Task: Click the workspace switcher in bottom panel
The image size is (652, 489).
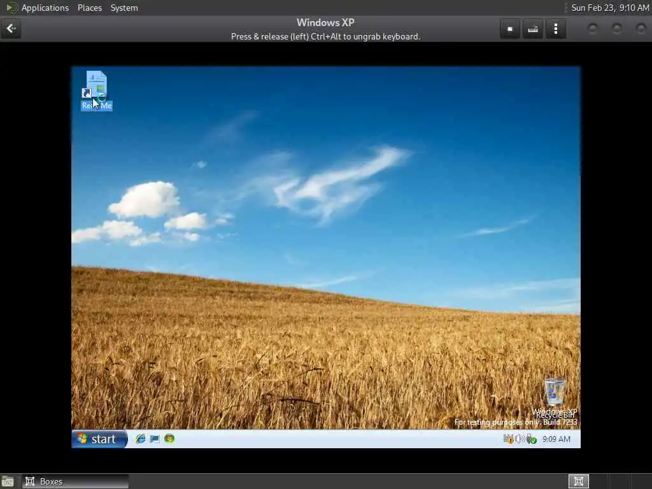Action: point(578,481)
